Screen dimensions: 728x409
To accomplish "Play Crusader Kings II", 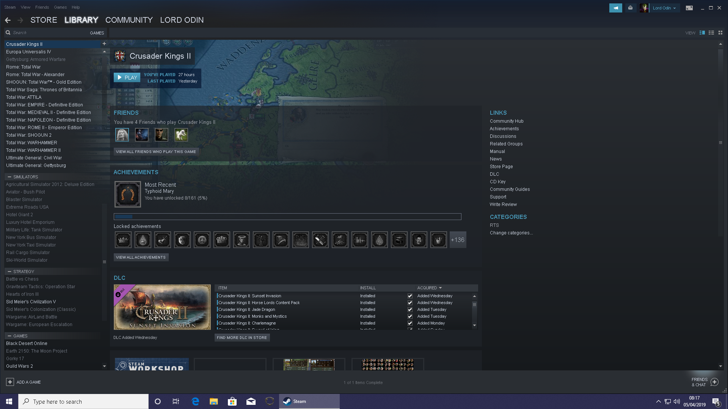I will 127,78.
